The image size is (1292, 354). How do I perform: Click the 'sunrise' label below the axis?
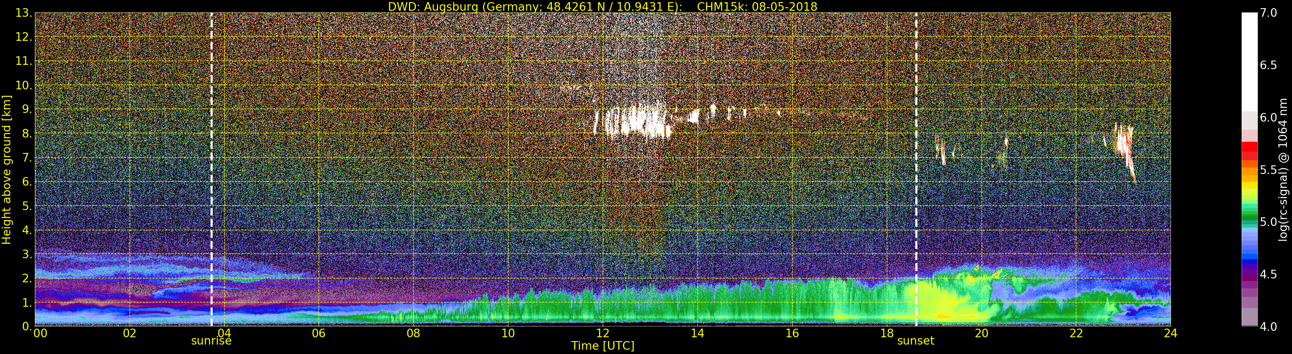click(x=211, y=341)
